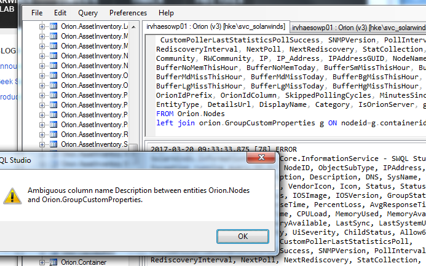The width and height of the screenshot is (426, 266).
Task: Click SysName in the log output
Action: tap(402, 177)
